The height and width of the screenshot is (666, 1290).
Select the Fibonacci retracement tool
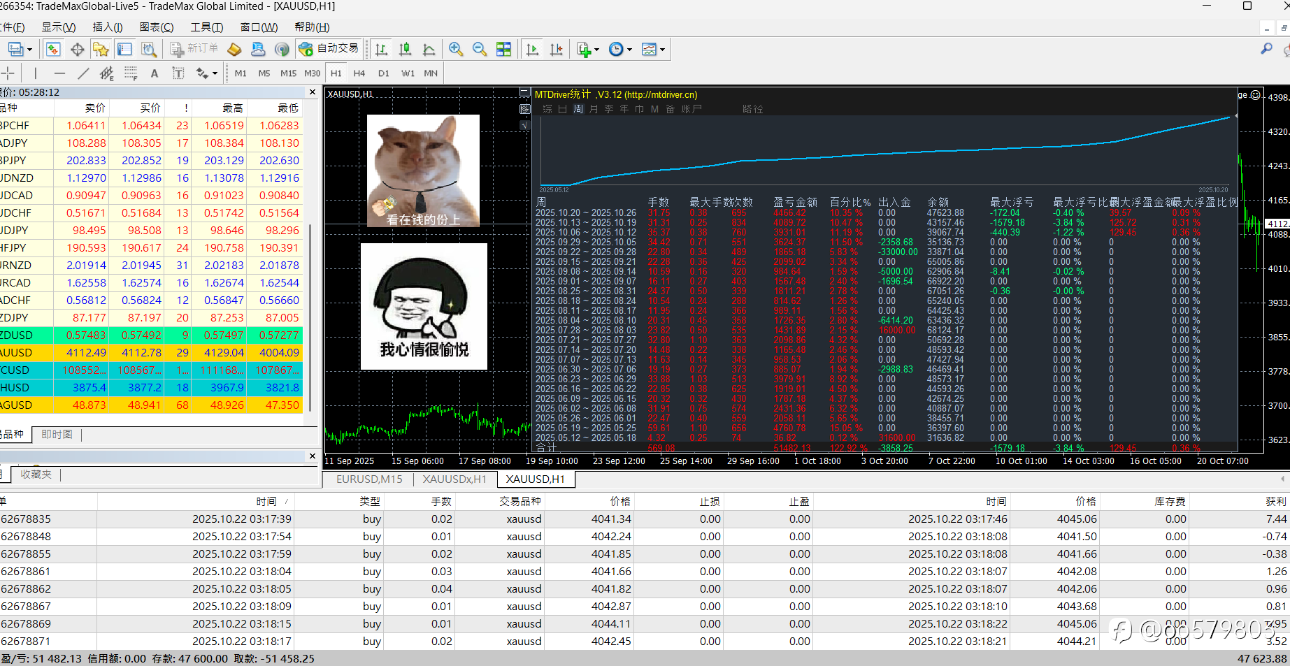pyautogui.click(x=131, y=73)
